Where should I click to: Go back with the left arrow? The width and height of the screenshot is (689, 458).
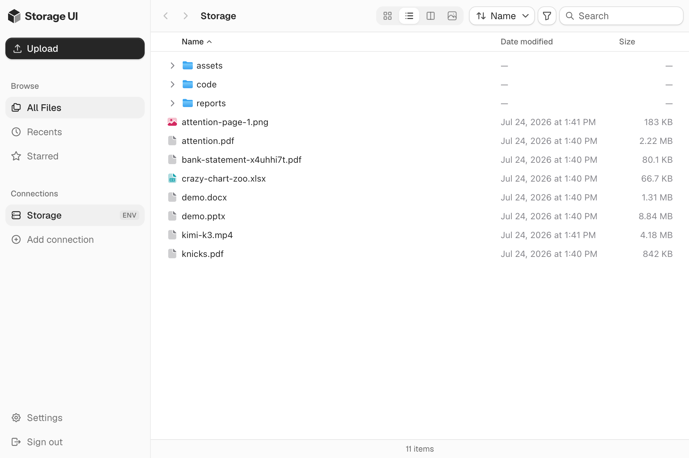166,16
